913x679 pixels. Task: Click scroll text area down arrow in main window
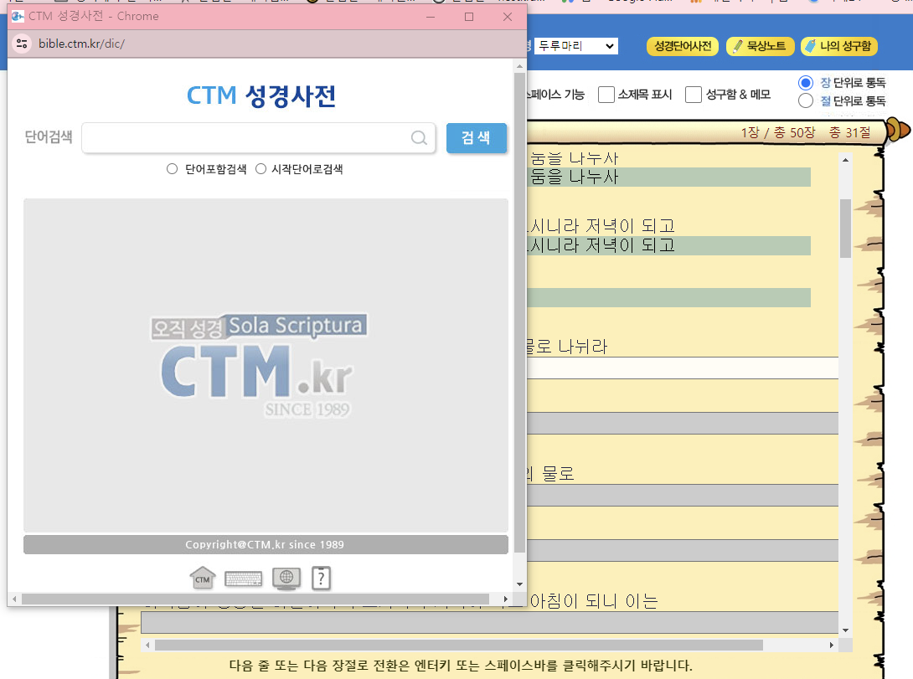pyautogui.click(x=845, y=630)
